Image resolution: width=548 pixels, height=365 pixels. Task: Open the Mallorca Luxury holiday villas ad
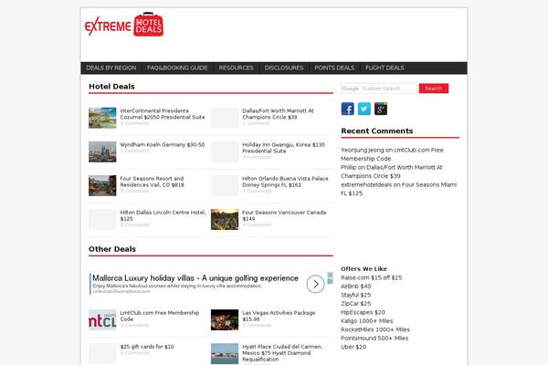[x=195, y=278]
